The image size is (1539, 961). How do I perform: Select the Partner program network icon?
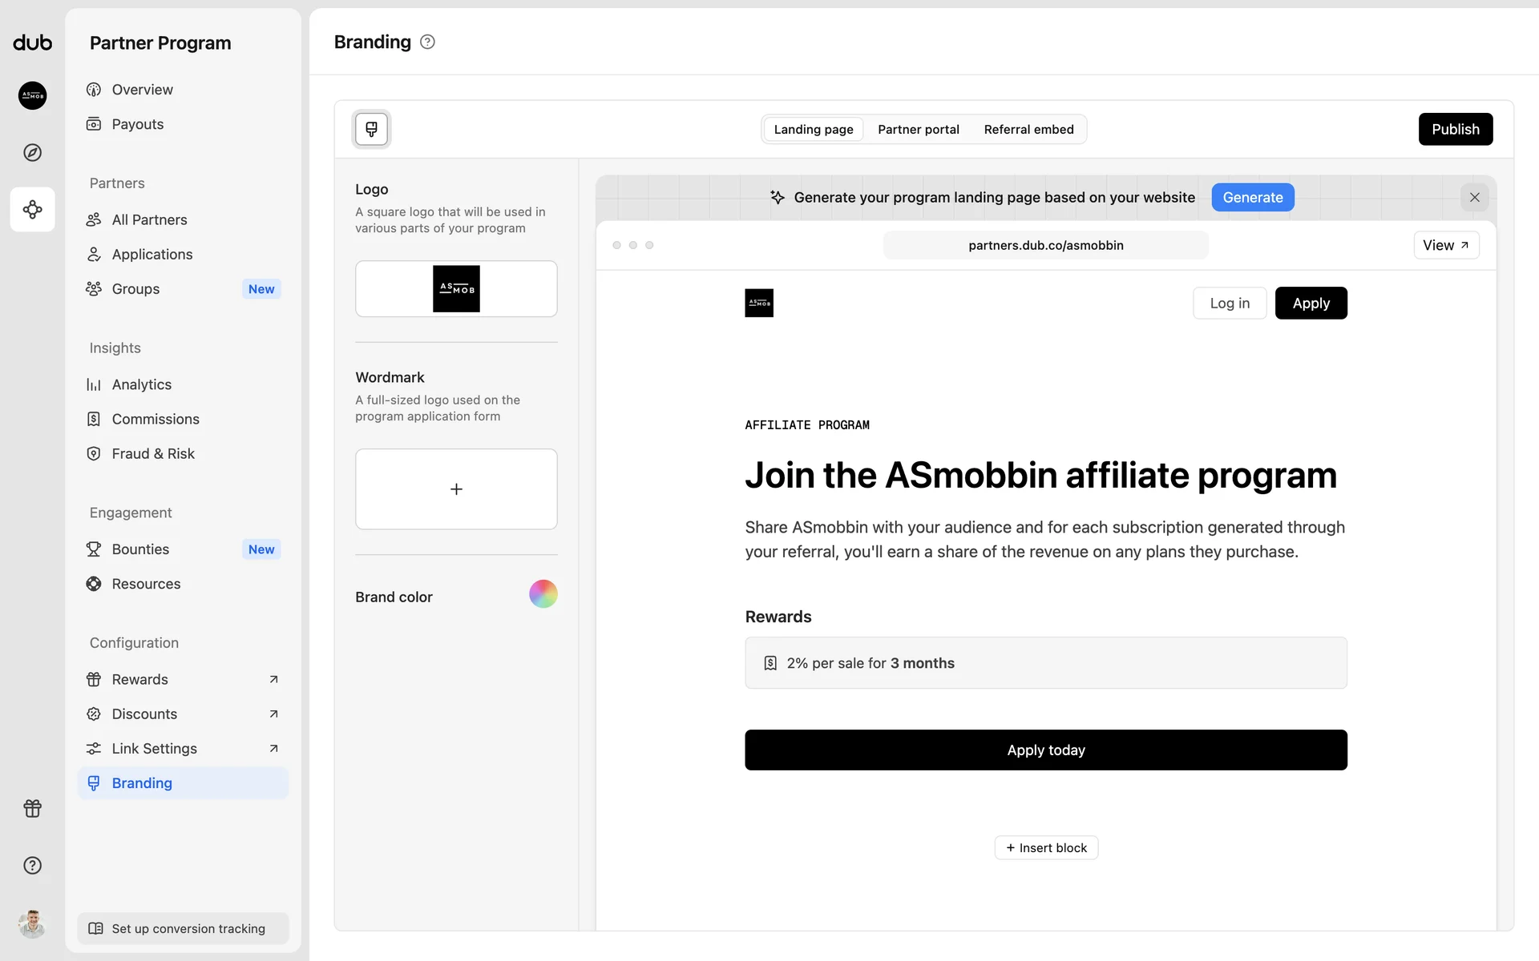(32, 209)
